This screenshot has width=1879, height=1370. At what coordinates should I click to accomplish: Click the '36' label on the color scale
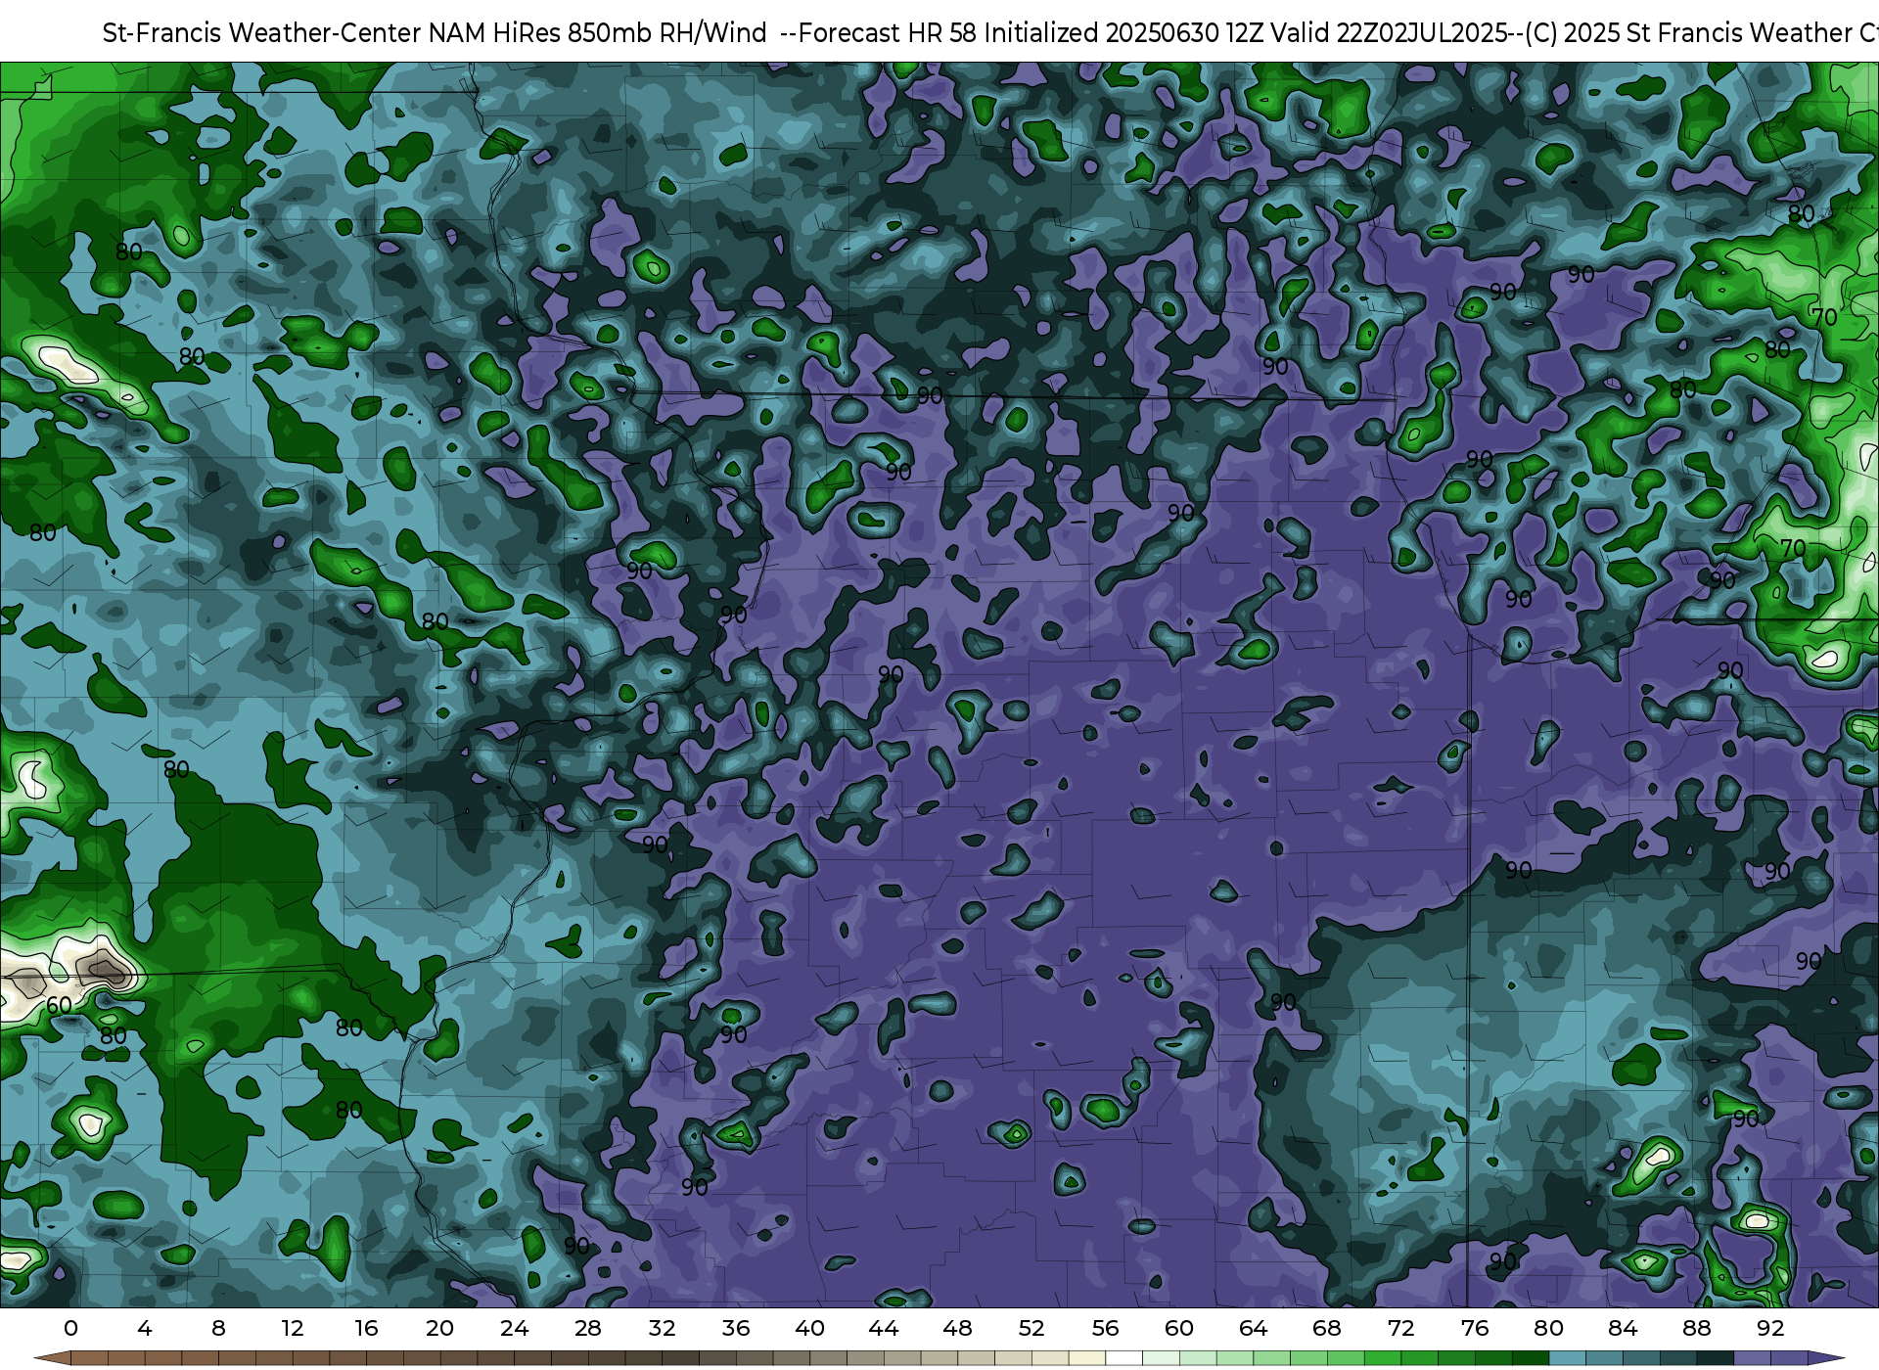tap(736, 1328)
